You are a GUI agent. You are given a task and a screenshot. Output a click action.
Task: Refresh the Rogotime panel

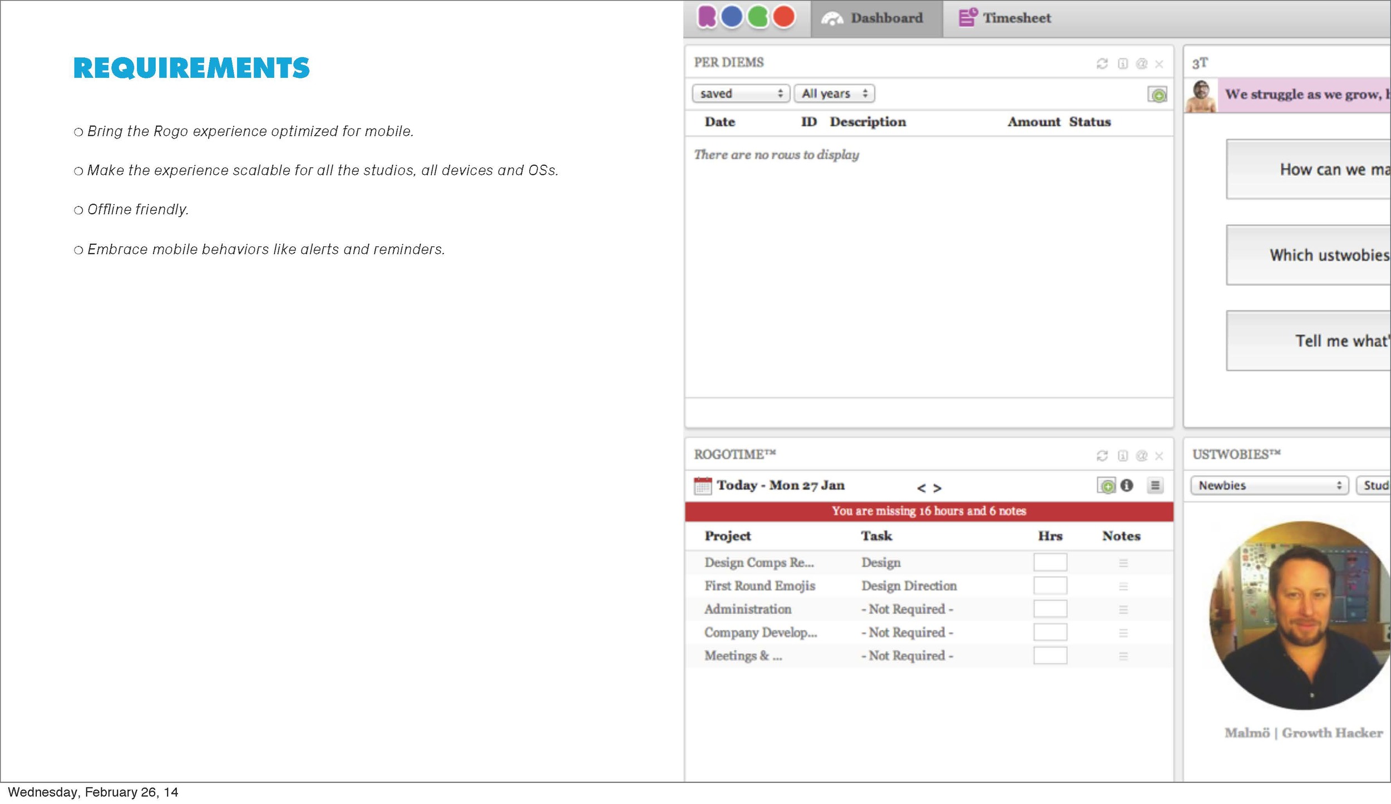(1102, 456)
